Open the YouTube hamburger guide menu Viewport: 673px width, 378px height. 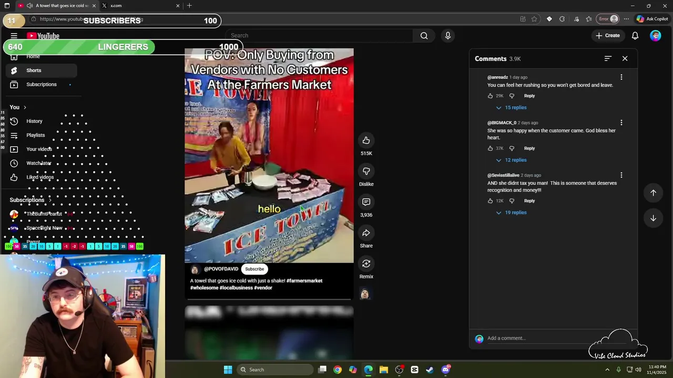click(14, 36)
